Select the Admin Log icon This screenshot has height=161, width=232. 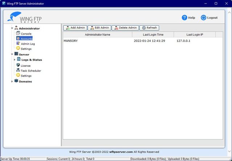pyautogui.click(x=18, y=44)
